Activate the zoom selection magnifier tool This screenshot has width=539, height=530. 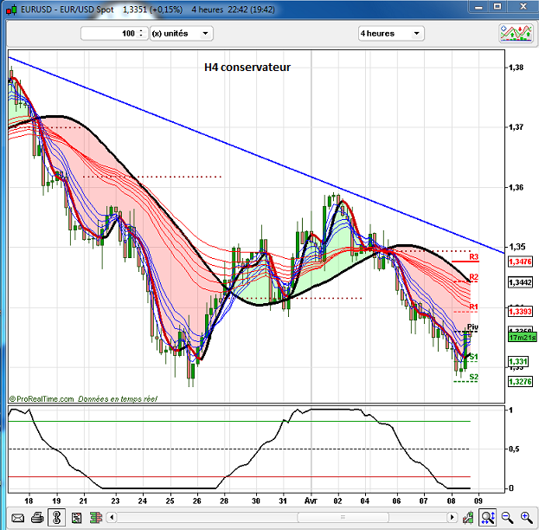(487, 518)
